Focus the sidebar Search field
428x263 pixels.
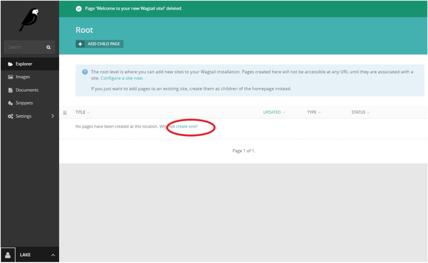(x=29, y=47)
